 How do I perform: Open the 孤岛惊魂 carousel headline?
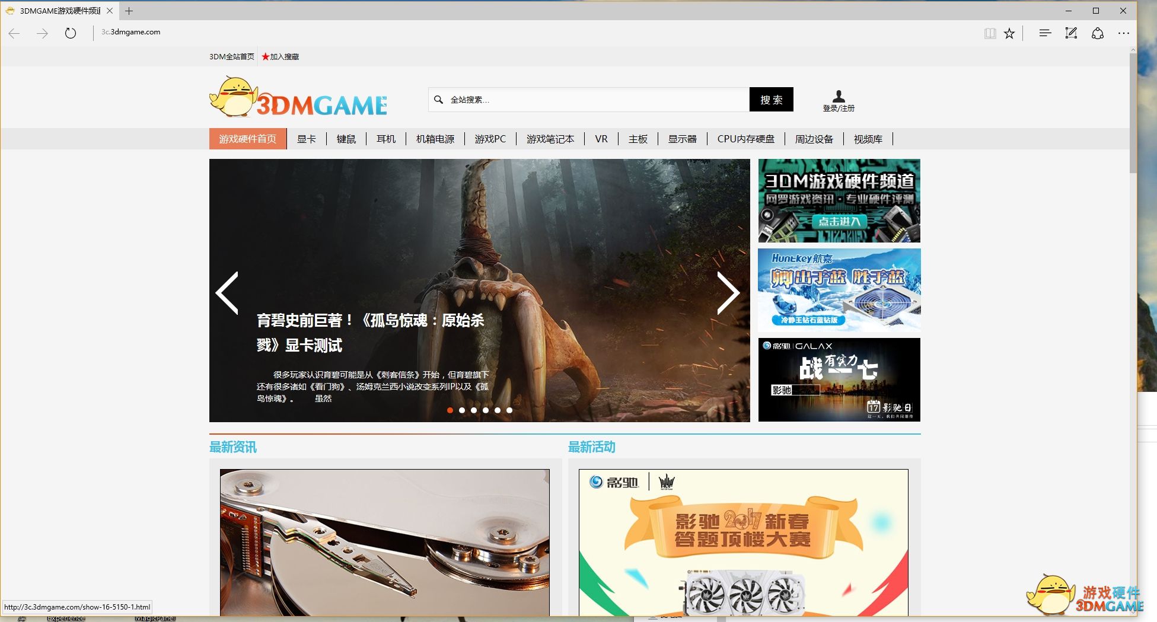pyautogui.click(x=371, y=333)
